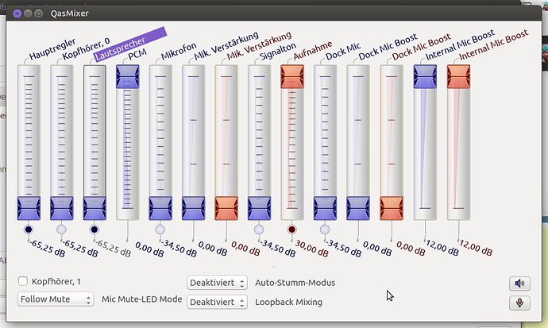Toggle mute switch under Dock Mic slider
Screen dimensions: 548x328
pyautogui.click(x=325, y=230)
